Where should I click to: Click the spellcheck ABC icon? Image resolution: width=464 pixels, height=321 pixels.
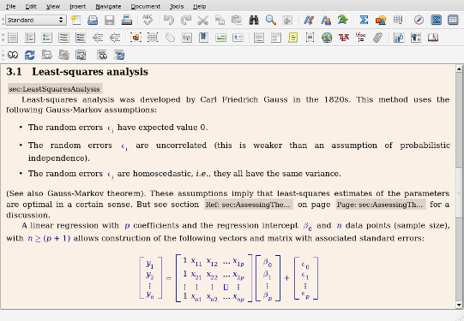[x=148, y=20]
